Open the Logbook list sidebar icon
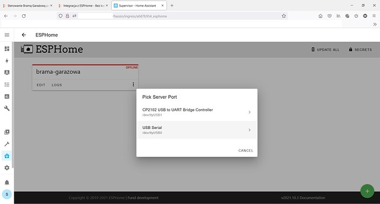This screenshot has width=380, height=204. (x=7, y=84)
